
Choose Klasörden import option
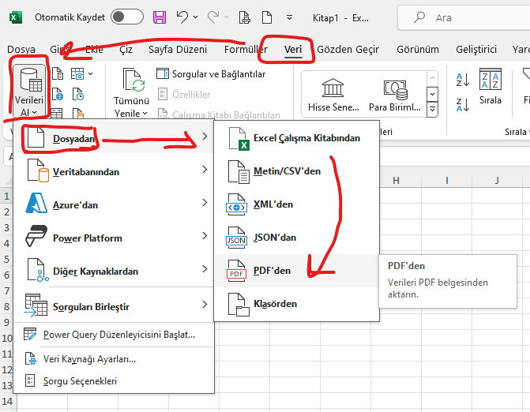coord(297,304)
